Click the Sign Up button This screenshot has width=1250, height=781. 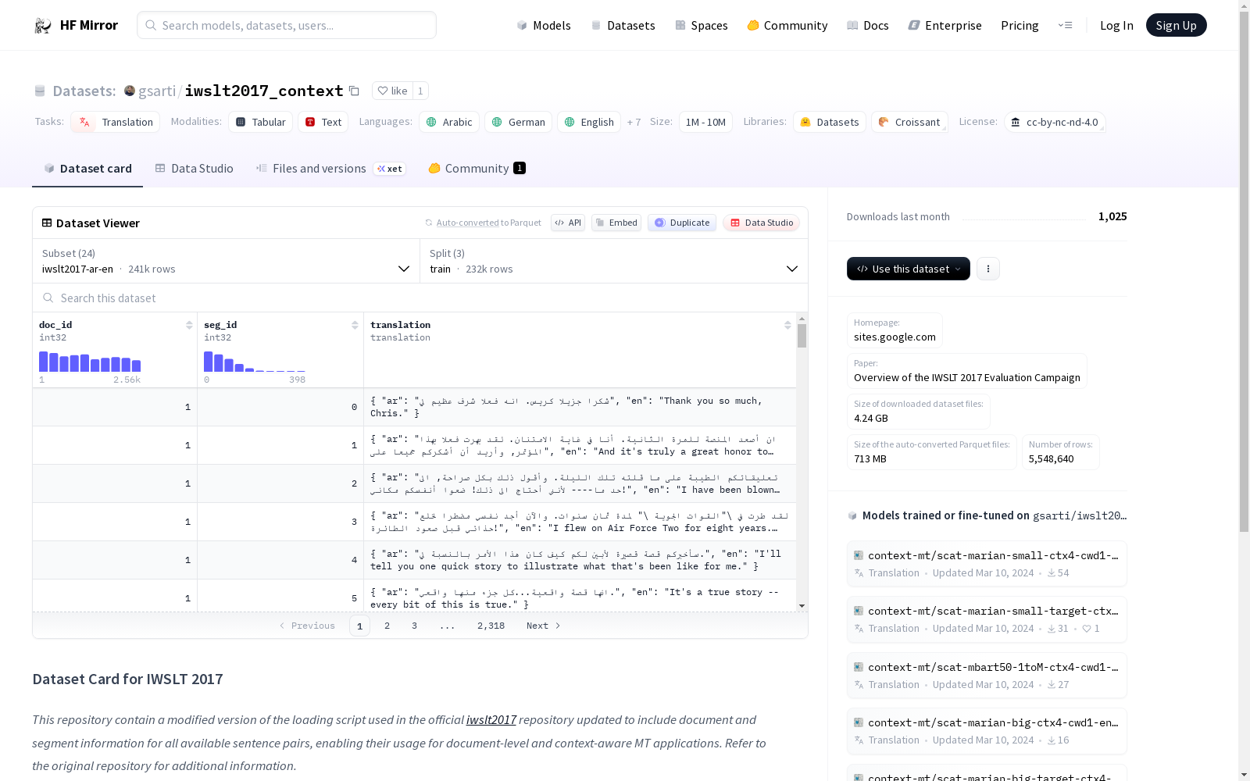tap(1176, 25)
